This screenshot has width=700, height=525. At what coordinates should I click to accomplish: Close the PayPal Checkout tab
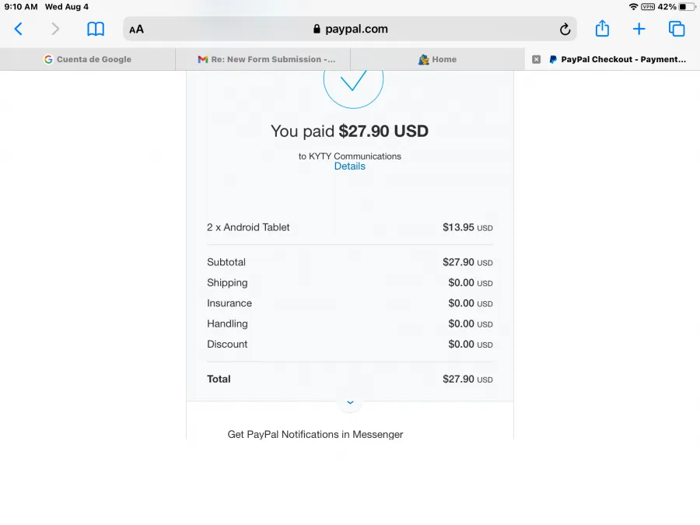click(x=536, y=59)
